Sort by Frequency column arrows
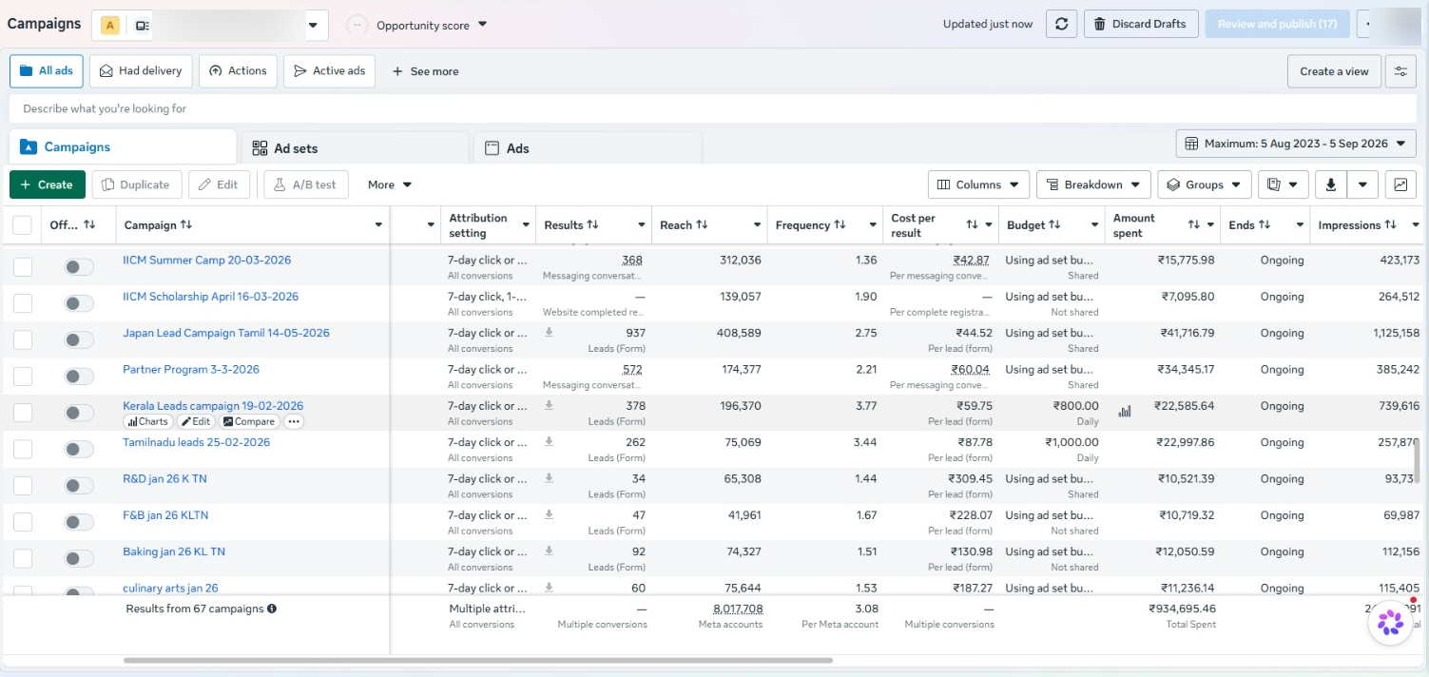 tap(840, 225)
